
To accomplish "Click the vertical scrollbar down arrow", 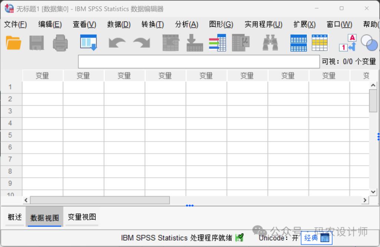I will pos(373,192).
